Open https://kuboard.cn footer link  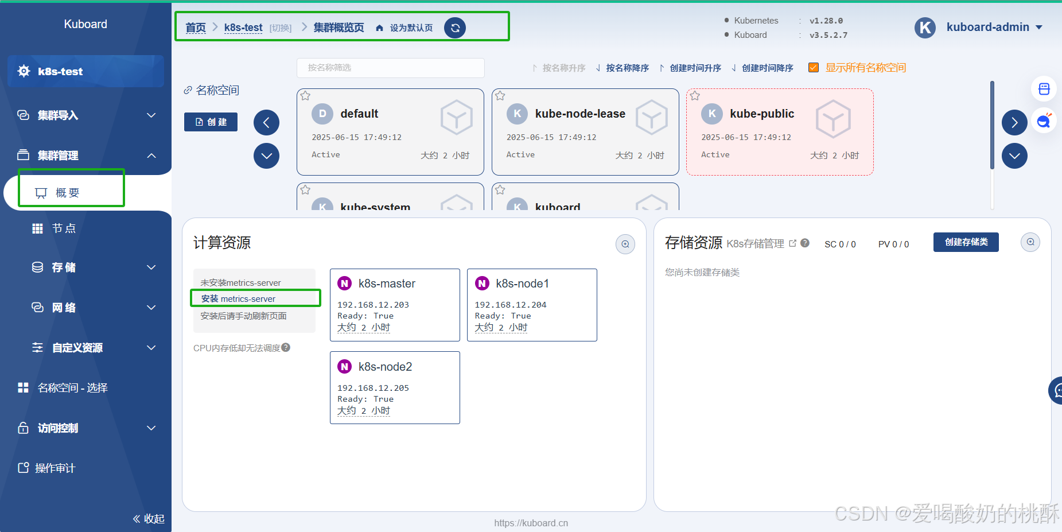(531, 523)
